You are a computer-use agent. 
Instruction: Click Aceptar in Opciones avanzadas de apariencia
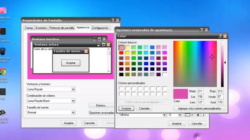[x=177, y=124]
